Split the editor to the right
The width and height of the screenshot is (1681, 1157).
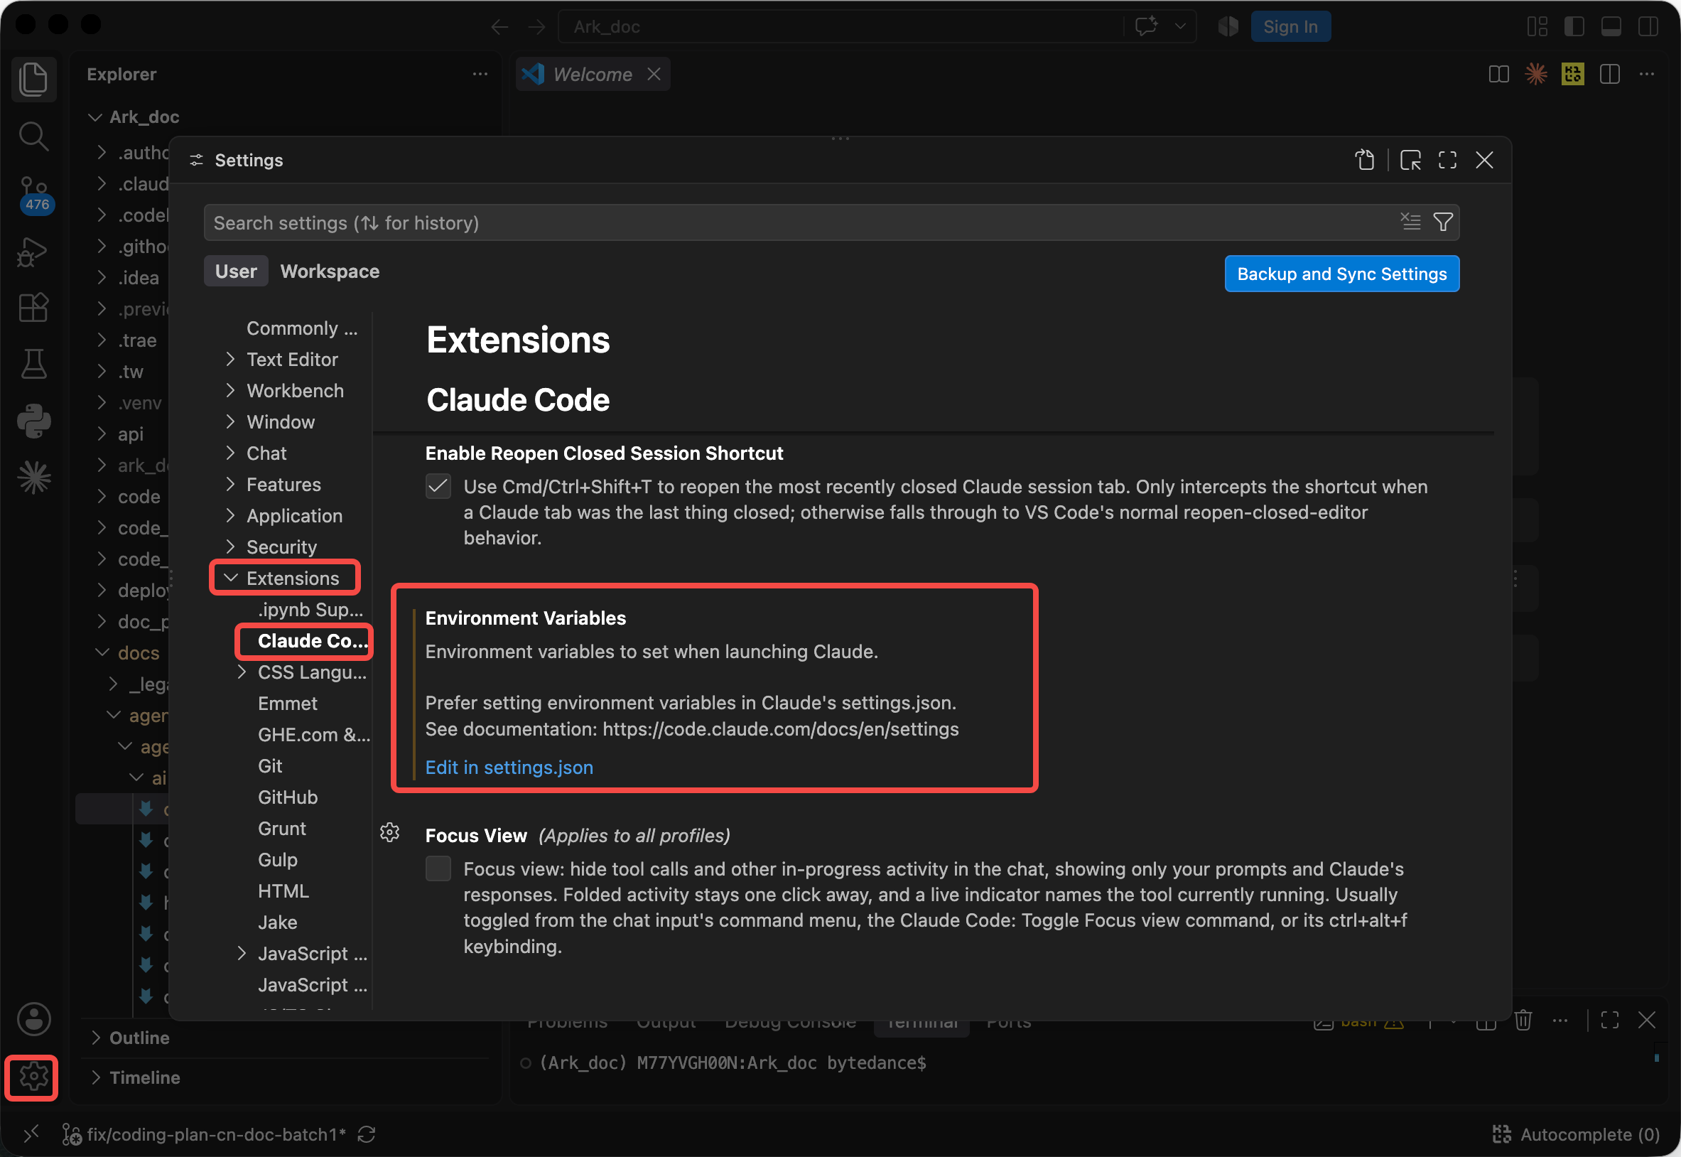tap(1609, 74)
